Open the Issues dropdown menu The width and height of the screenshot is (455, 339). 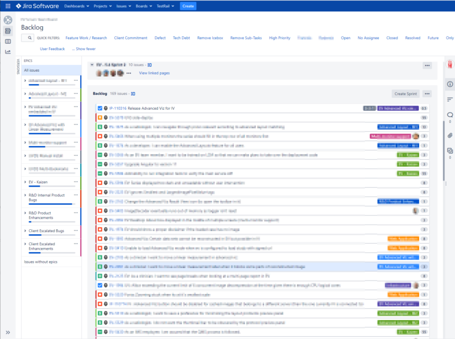point(123,6)
